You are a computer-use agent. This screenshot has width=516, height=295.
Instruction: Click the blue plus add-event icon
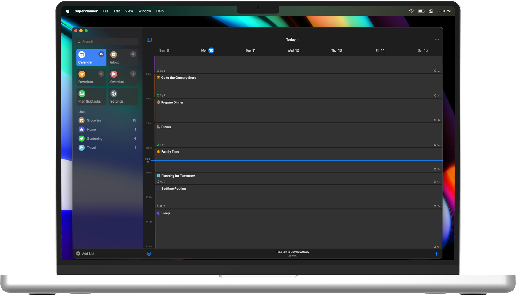tap(436, 254)
